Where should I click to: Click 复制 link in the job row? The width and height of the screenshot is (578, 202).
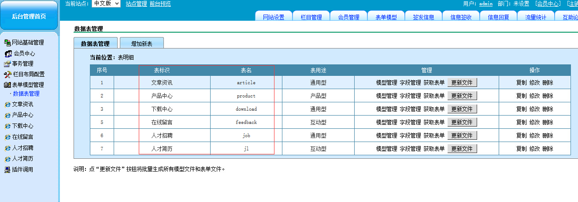pyautogui.click(x=521, y=135)
